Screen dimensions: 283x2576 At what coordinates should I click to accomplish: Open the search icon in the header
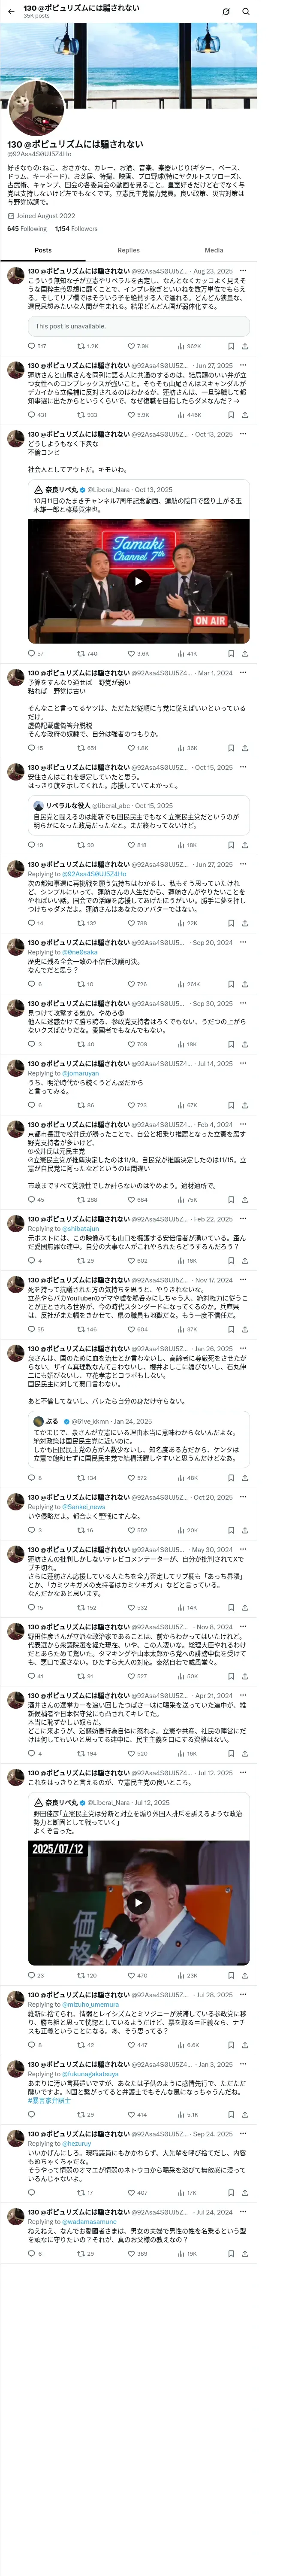pyautogui.click(x=245, y=11)
